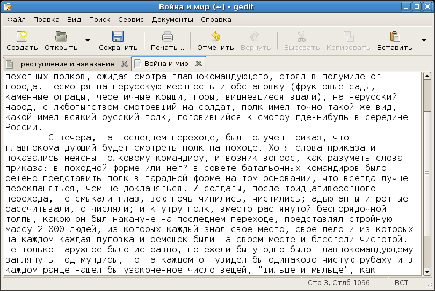Click the Создать new document icon

pos(22,36)
